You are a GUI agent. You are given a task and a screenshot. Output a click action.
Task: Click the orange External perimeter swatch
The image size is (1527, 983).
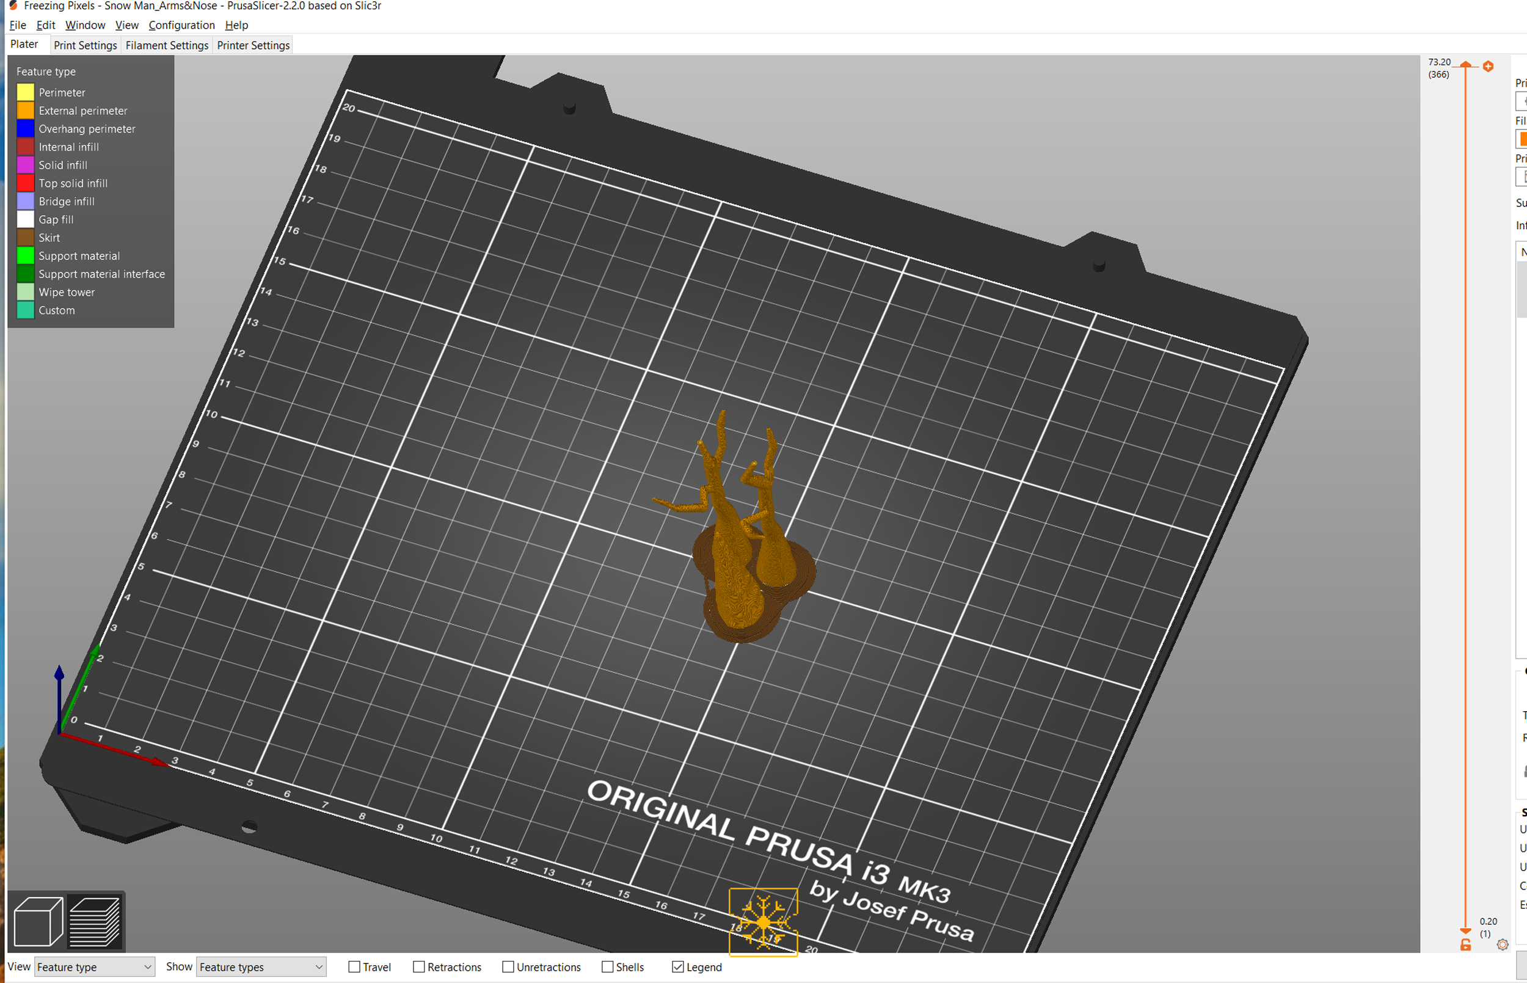tap(26, 111)
